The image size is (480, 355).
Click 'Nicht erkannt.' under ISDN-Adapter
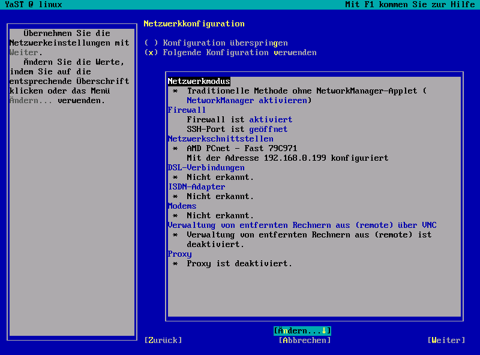coord(220,196)
